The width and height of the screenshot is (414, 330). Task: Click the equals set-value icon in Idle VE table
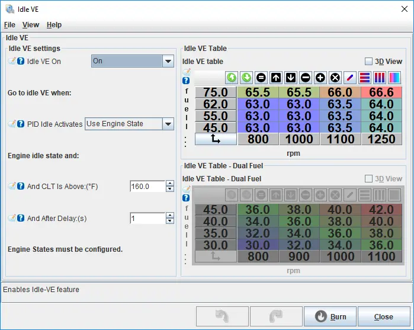[x=261, y=78]
